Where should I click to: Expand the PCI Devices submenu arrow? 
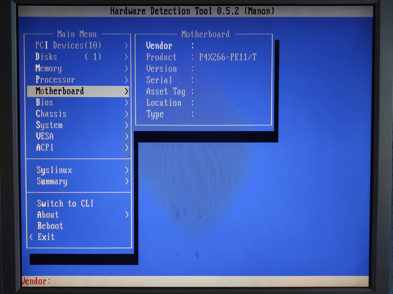click(x=126, y=45)
